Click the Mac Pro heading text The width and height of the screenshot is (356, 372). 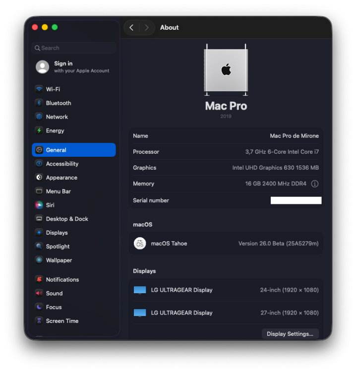(226, 106)
